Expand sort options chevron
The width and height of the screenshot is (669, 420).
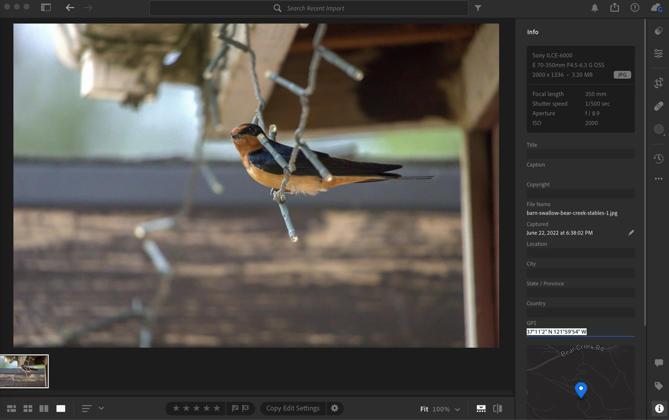101,408
